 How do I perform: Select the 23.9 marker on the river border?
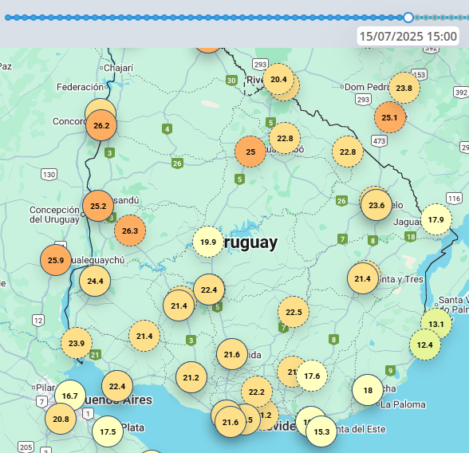tap(77, 343)
